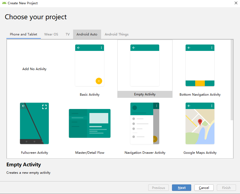Image resolution: width=240 pixels, height=194 pixels.
Task: Click the overflow dots in Navigation Drawer preview
Action: point(157,106)
